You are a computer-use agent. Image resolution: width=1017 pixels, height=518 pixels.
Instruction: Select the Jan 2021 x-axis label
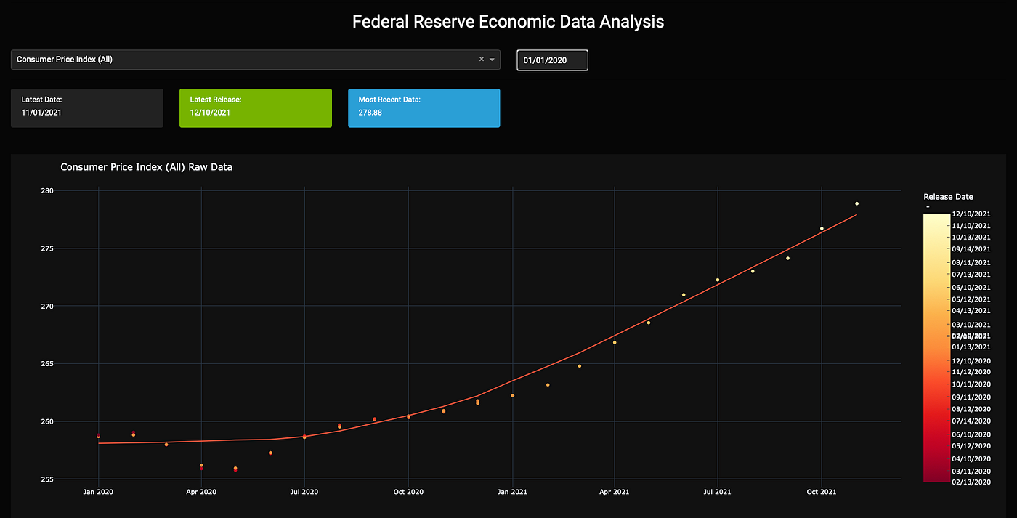tap(512, 492)
